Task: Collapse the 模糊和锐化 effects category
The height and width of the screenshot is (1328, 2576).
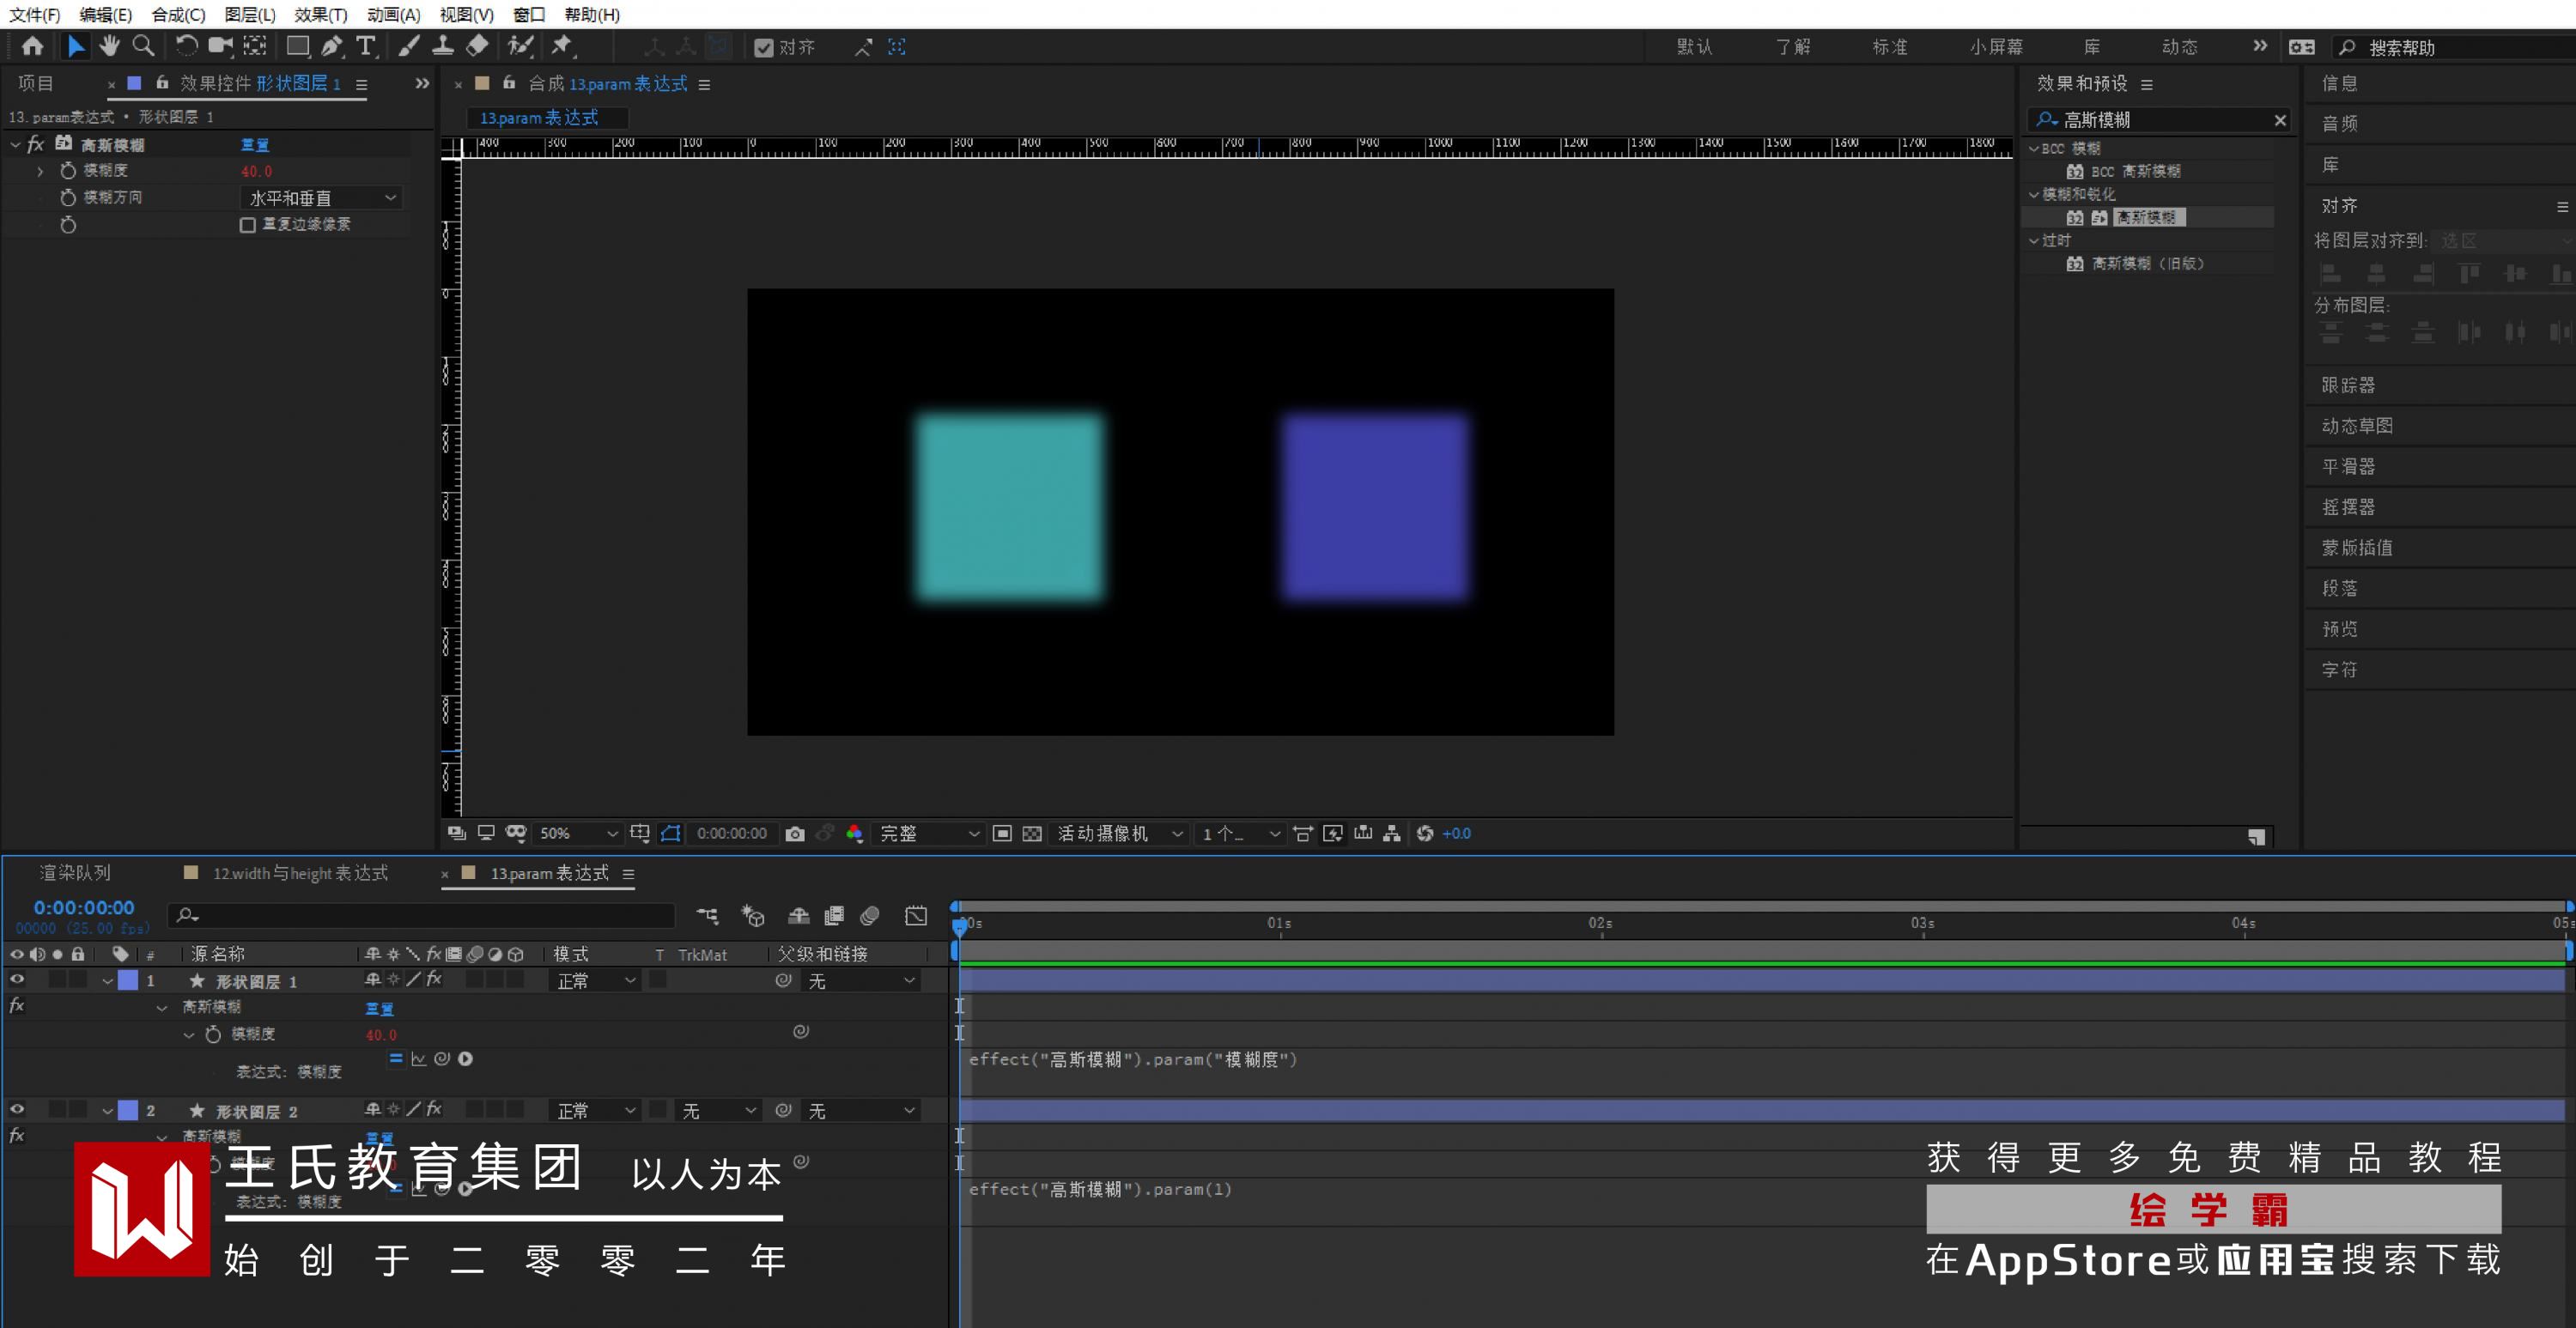Action: pyautogui.click(x=2034, y=194)
